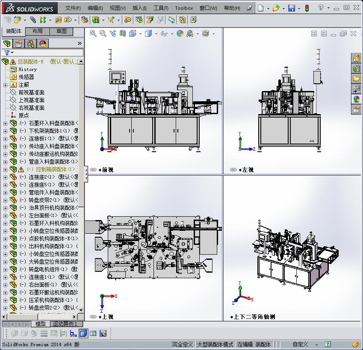Click the Previous View icon
363x350 pixels.
click(x=113, y=33)
